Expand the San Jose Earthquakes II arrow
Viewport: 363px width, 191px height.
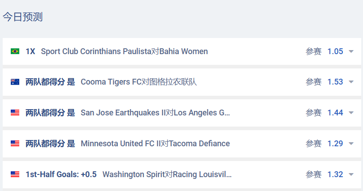coord(351,113)
